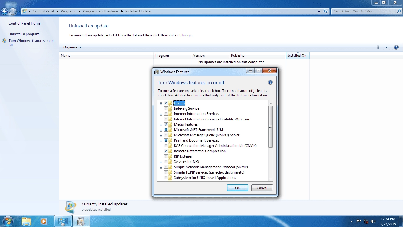Launch Windows Media Player from taskbar
403x227 pixels.
44,221
